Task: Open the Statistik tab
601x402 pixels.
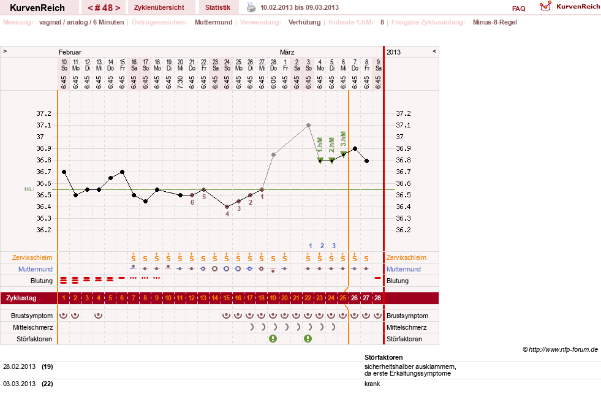Action: 217,7
